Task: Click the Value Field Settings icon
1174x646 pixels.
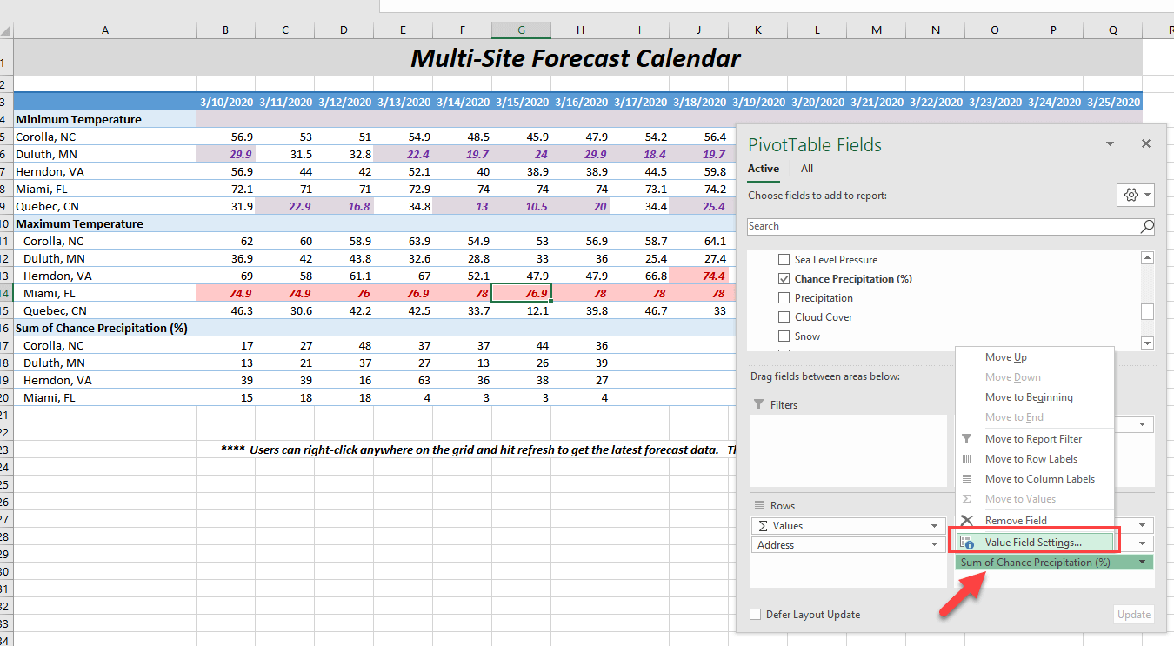Action: [x=967, y=543]
